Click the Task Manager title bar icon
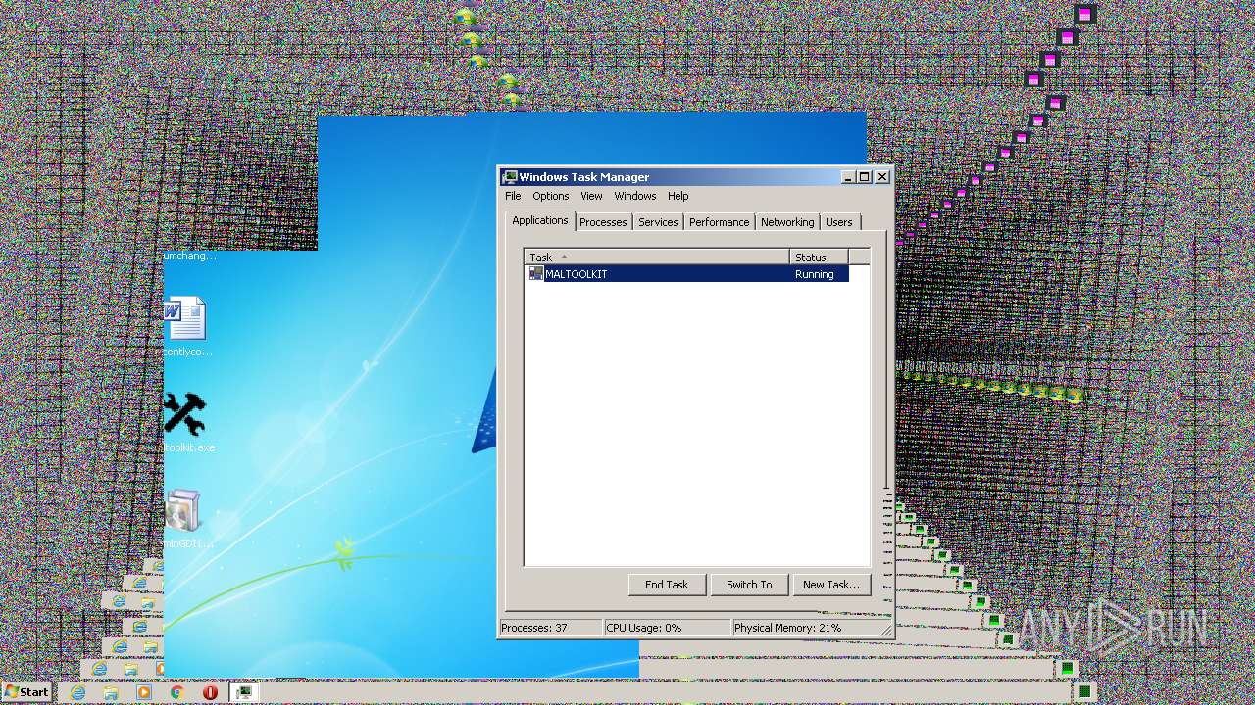 click(x=510, y=177)
